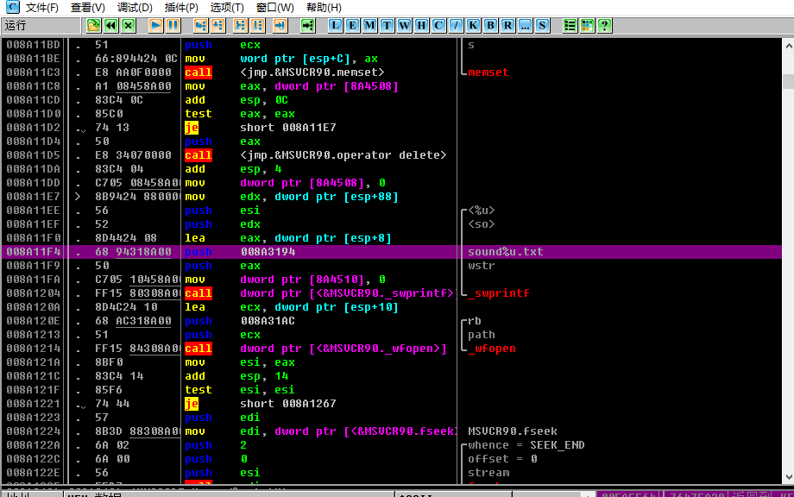Show Breakpoints with the B button
Image resolution: width=794 pixels, height=497 pixels.
point(490,25)
